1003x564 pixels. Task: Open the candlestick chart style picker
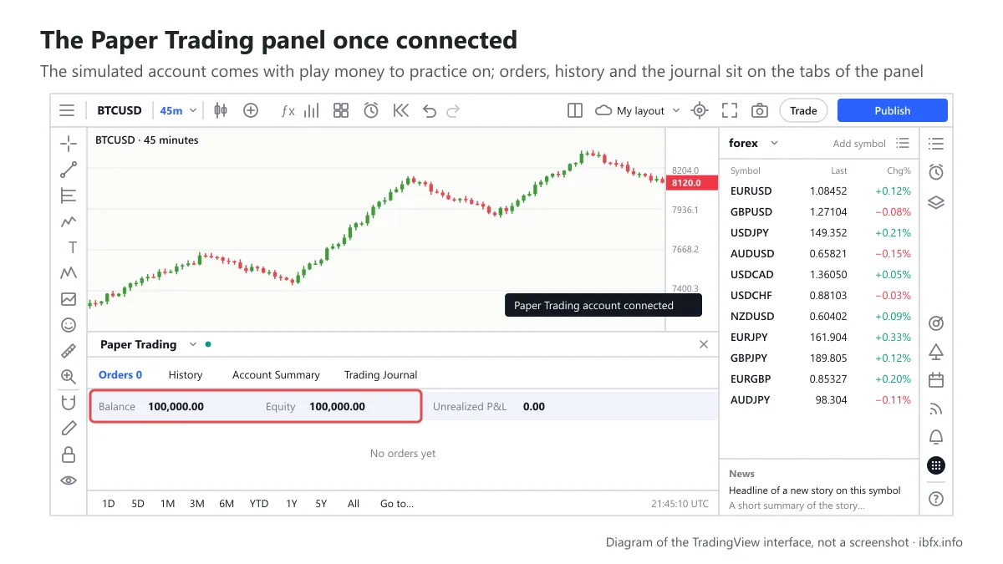(221, 110)
